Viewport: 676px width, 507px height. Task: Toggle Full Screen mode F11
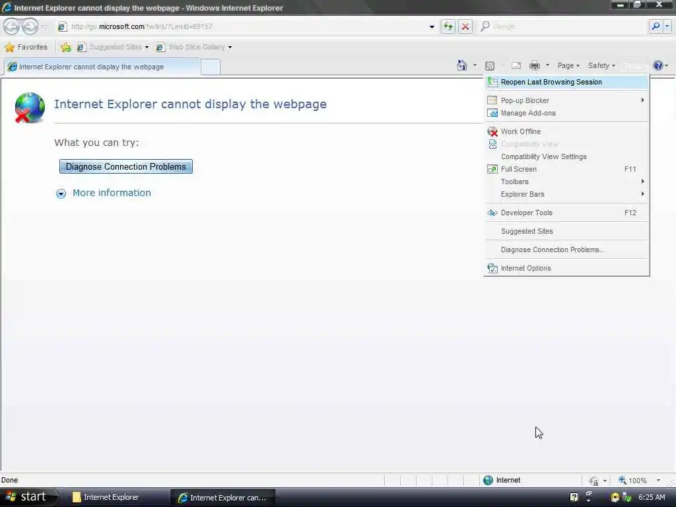566,169
